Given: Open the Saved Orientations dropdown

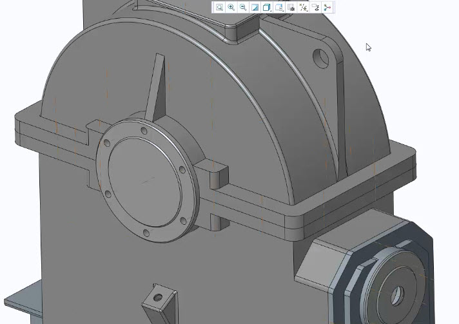Looking at the screenshot, I should tap(279, 8).
